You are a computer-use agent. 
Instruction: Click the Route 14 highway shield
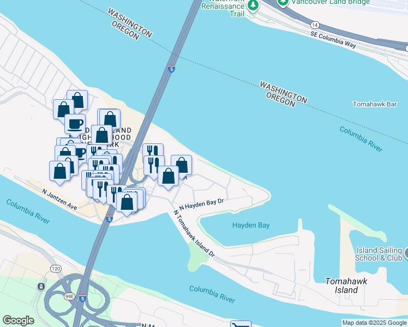click(x=315, y=25)
